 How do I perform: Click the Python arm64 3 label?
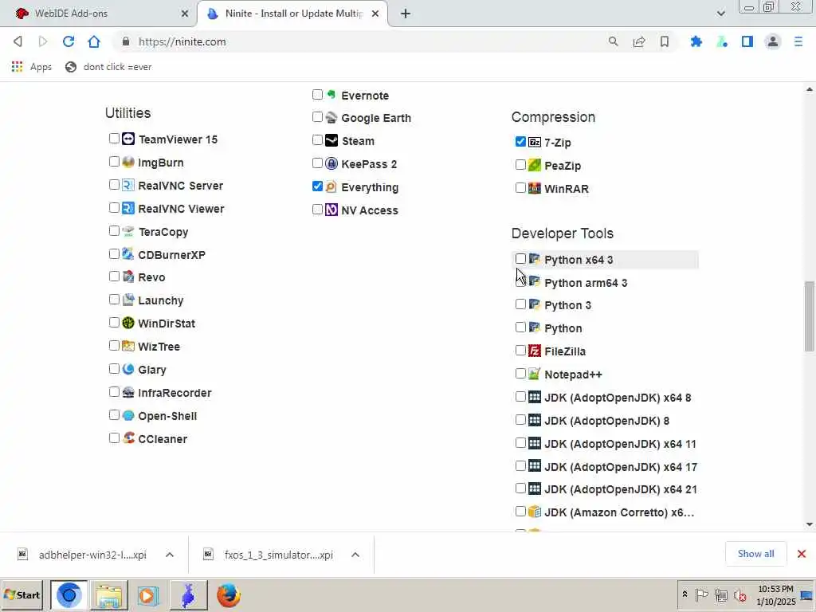[586, 283]
